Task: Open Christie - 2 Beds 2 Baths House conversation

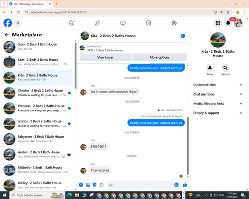Action: (37, 93)
